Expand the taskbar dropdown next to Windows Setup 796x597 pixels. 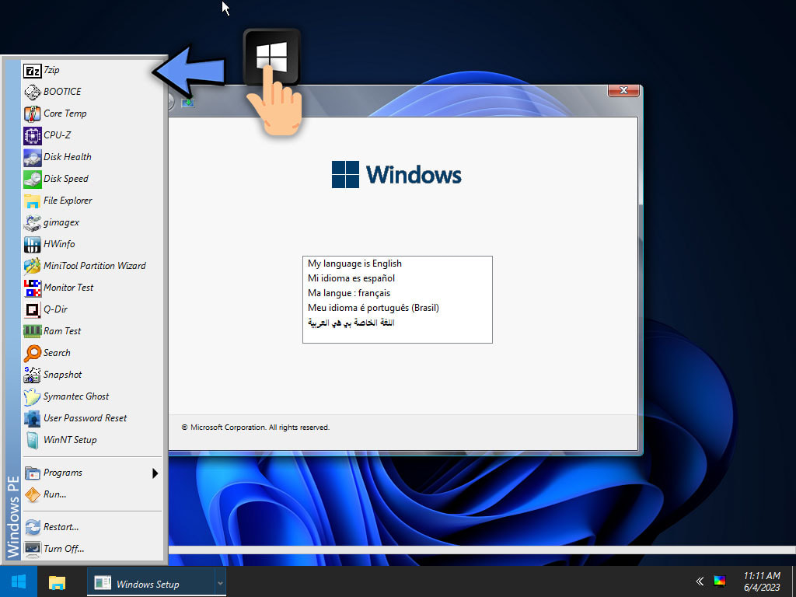tap(221, 582)
